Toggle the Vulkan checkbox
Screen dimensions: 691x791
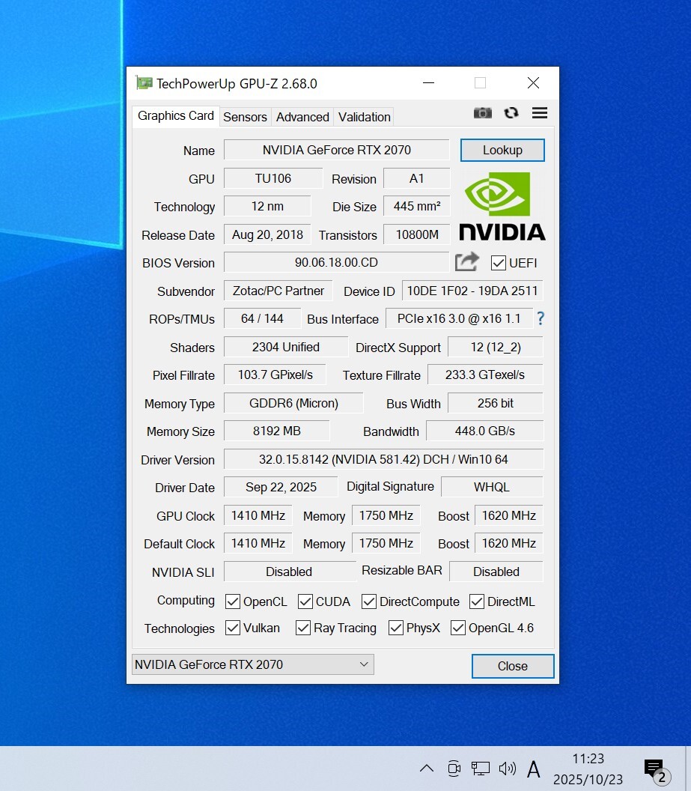[233, 628]
